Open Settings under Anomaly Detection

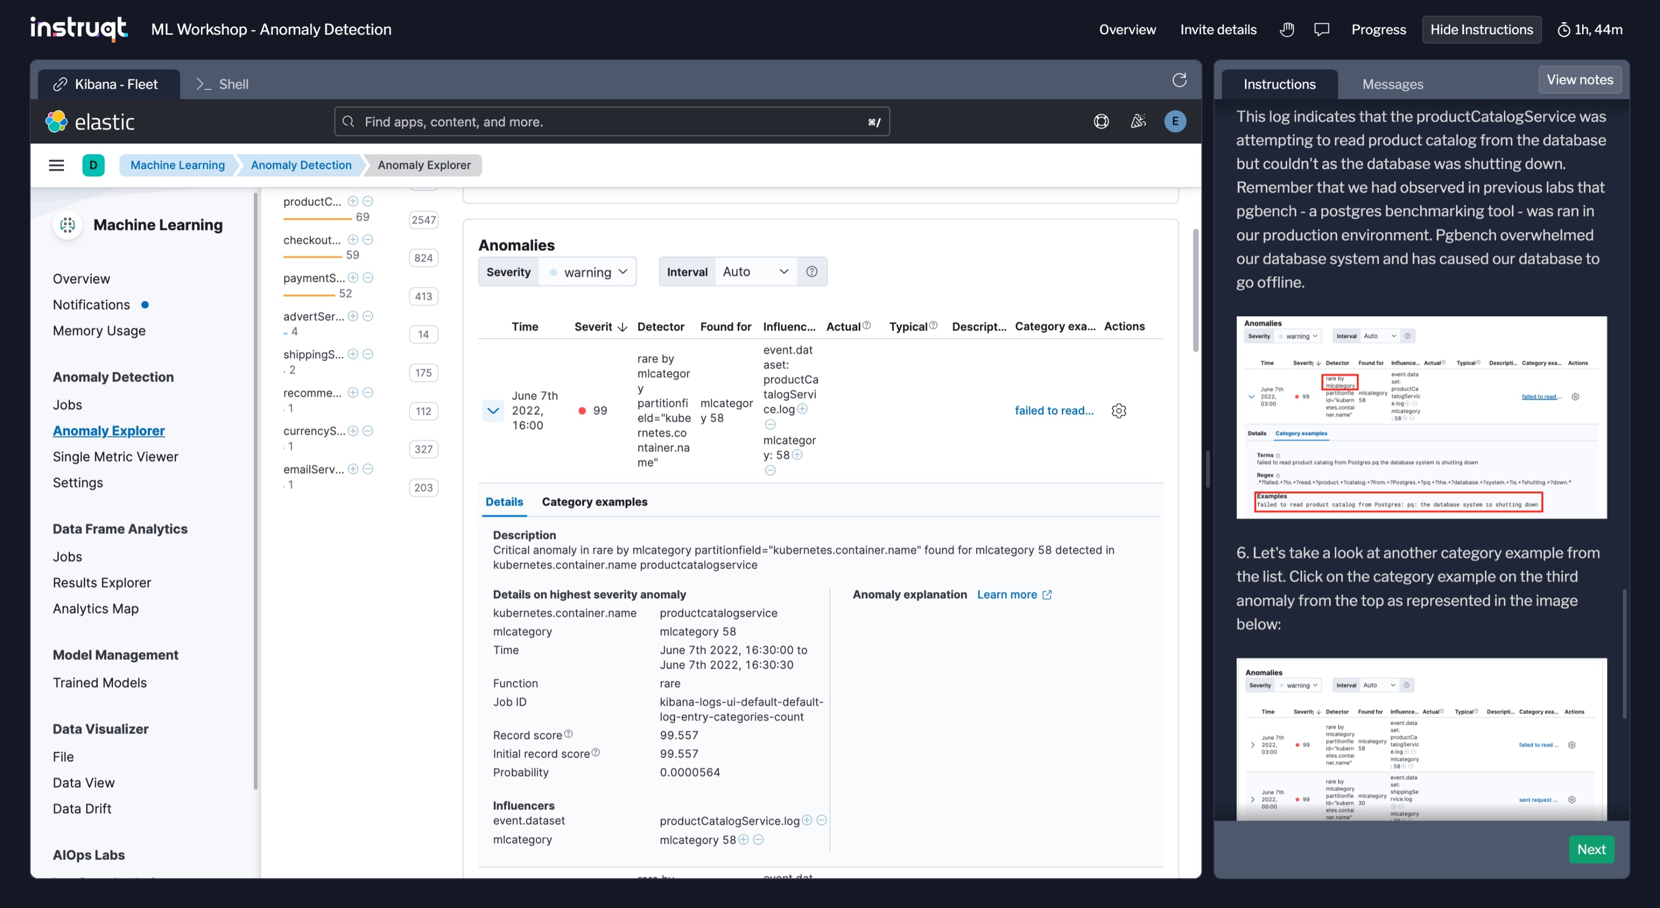click(x=78, y=482)
